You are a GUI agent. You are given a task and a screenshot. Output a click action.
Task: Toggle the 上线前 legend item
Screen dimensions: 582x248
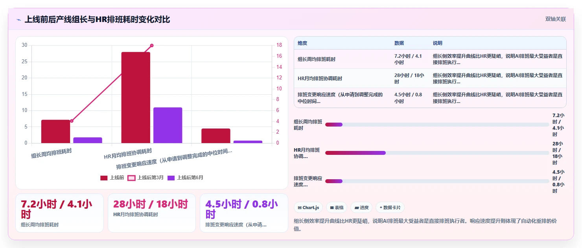pyautogui.click(x=112, y=178)
